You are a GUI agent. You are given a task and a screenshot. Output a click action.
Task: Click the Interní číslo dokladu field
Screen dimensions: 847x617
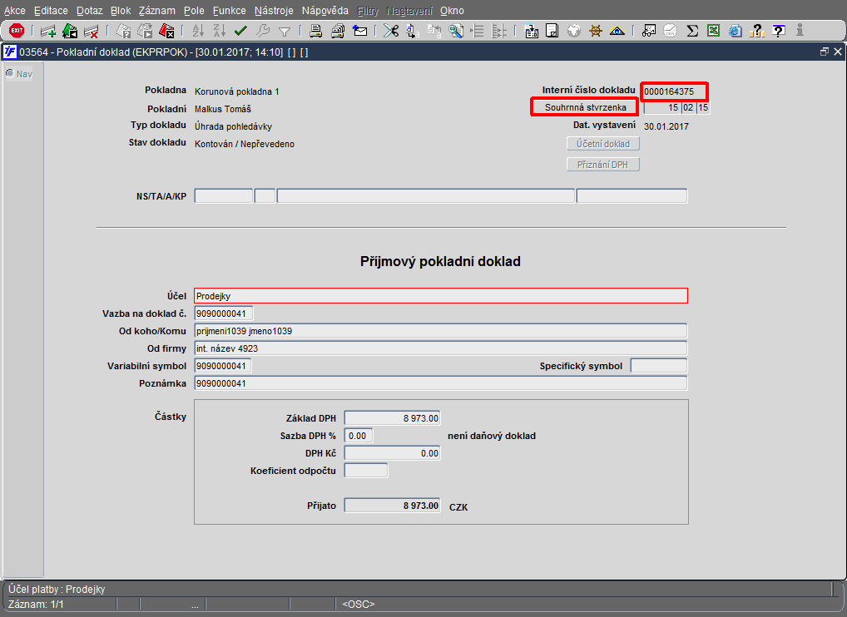coord(674,91)
